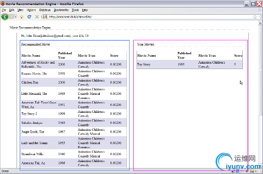Click year 1955 in Lady and the Tramp row

[62, 143]
